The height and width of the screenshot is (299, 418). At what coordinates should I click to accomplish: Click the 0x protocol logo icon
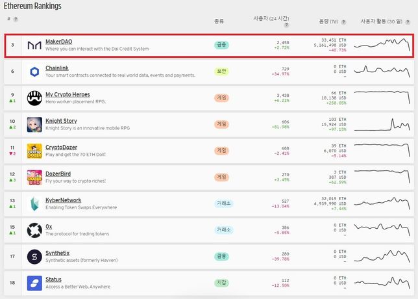pyautogui.click(x=34, y=230)
